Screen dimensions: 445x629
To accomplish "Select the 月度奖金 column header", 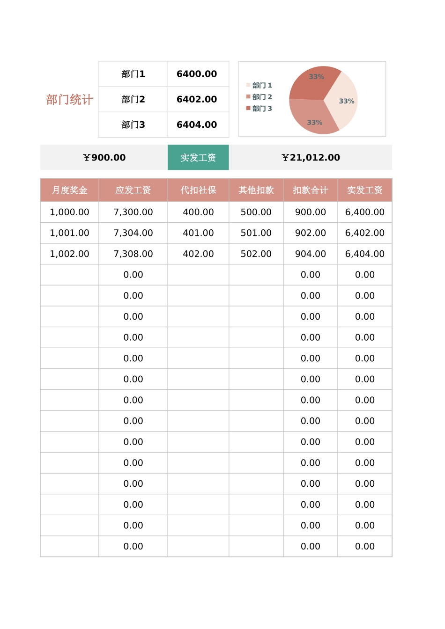I will point(69,190).
